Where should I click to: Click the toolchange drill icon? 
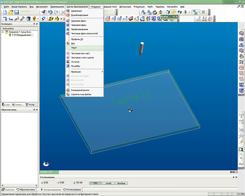point(34,19)
